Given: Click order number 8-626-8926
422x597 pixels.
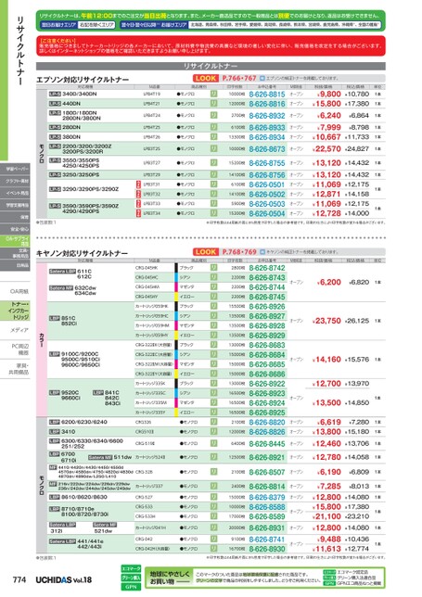Looking at the screenshot, I should (267, 307).
